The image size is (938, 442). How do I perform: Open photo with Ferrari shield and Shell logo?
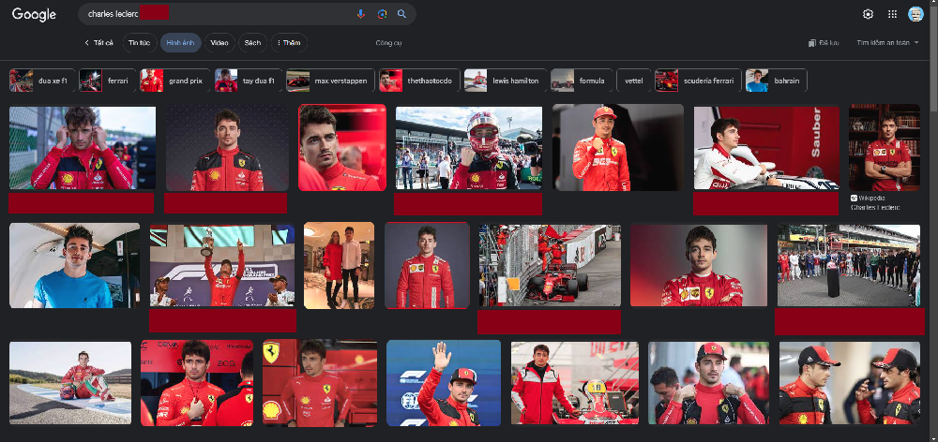(320, 383)
